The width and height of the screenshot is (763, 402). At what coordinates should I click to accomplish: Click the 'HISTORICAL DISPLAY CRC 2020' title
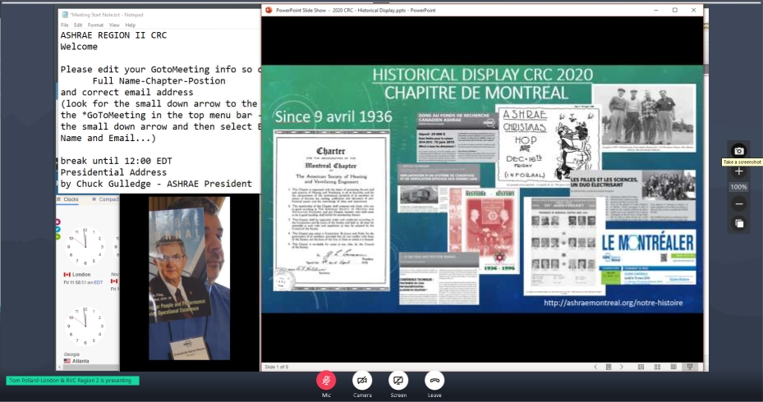(483, 75)
